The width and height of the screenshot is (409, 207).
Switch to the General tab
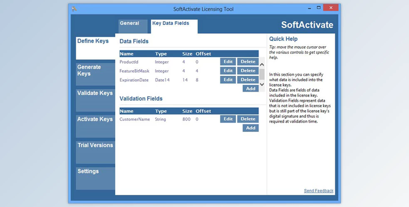133,27
